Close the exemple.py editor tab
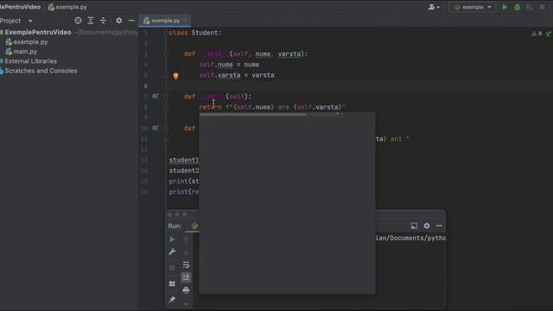Image resolution: width=553 pixels, height=311 pixels. click(186, 21)
